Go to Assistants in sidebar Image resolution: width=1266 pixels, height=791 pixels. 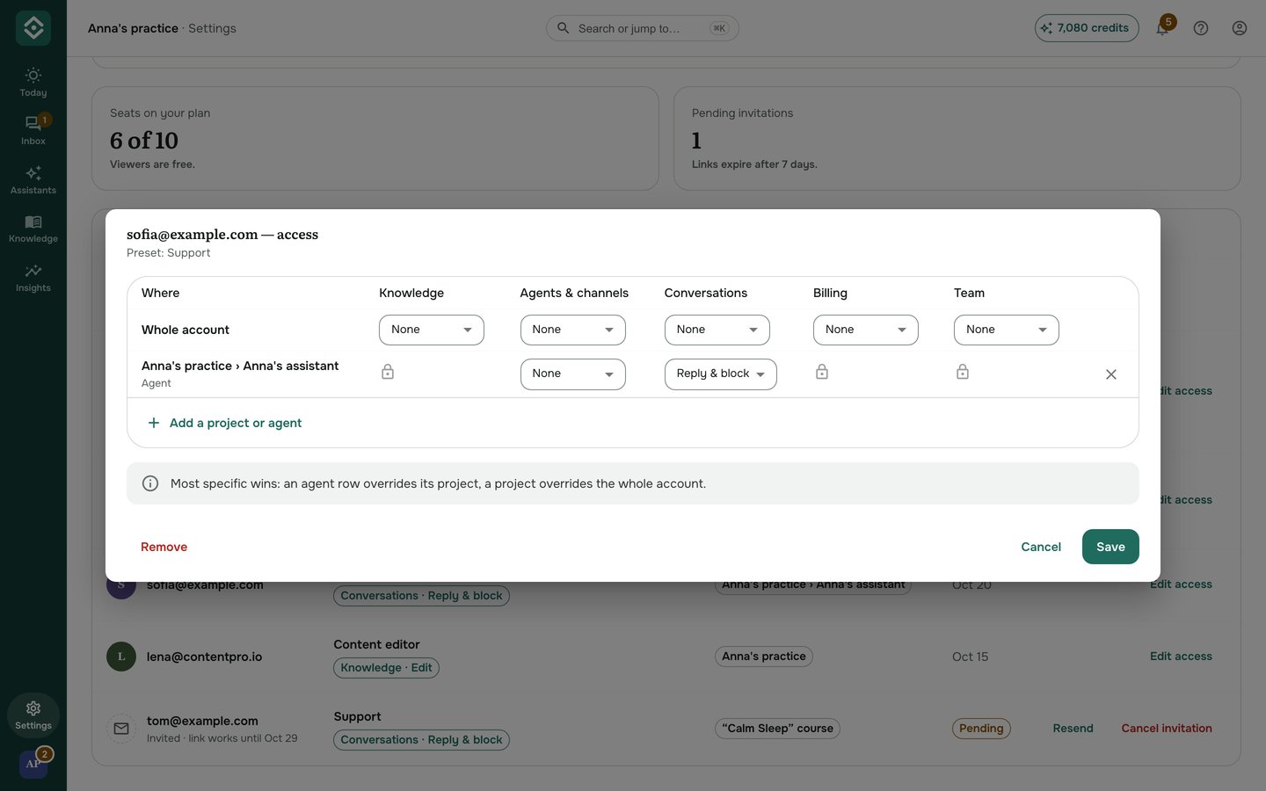(x=33, y=180)
